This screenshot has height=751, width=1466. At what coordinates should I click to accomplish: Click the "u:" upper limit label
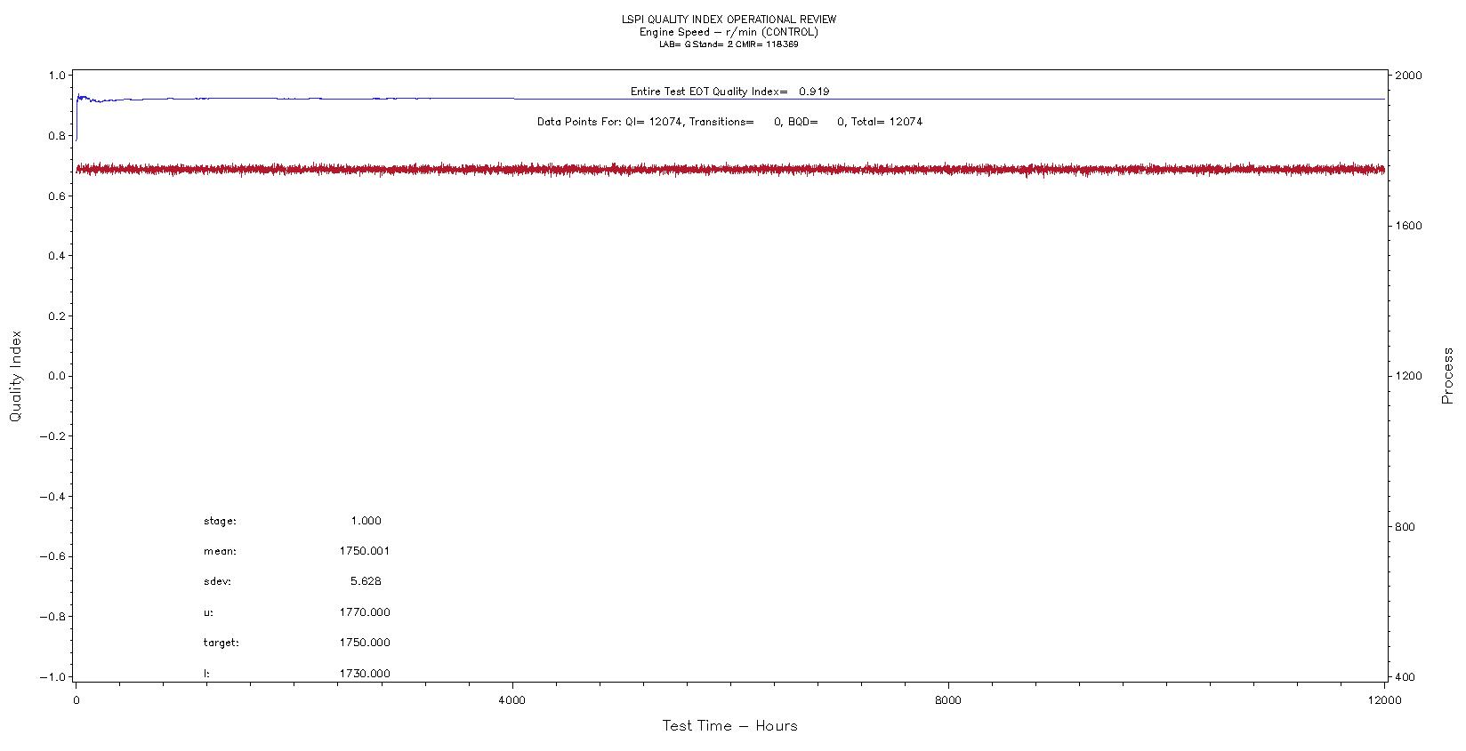click(x=208, y=613)
